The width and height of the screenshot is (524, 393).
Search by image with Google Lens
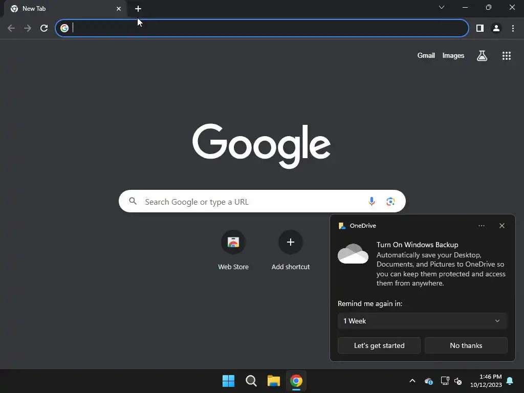[x=390, y=202]
